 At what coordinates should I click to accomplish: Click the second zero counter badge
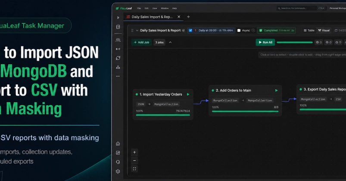coord(329,42)
